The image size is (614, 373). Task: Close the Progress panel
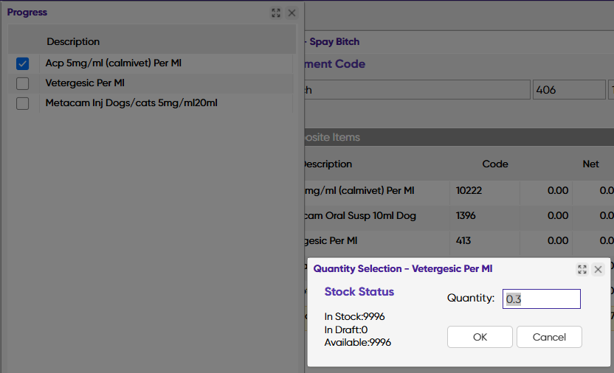[x=292, y=13]
